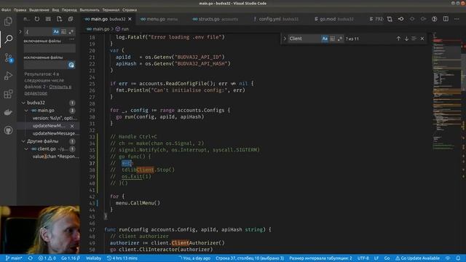
Task: Toggle use exclude settings and ignore files
Action: pyautogui.click(x=71, y=65)
